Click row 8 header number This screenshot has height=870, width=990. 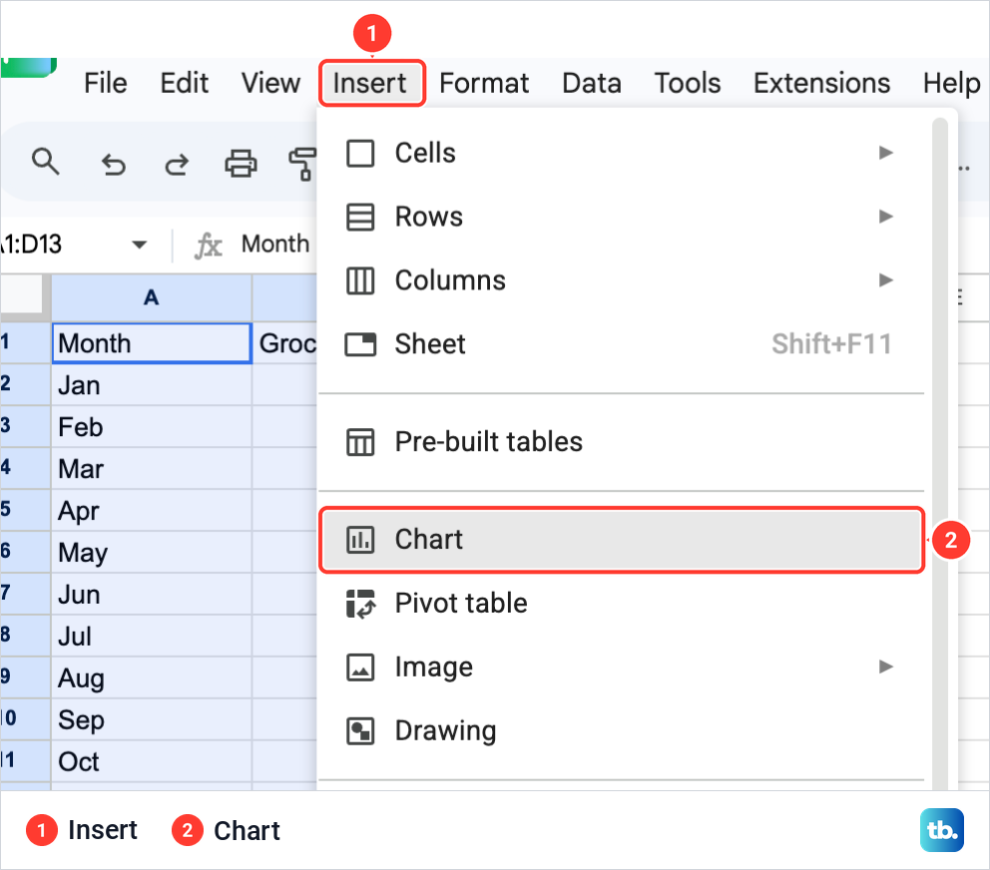(25, 636)
